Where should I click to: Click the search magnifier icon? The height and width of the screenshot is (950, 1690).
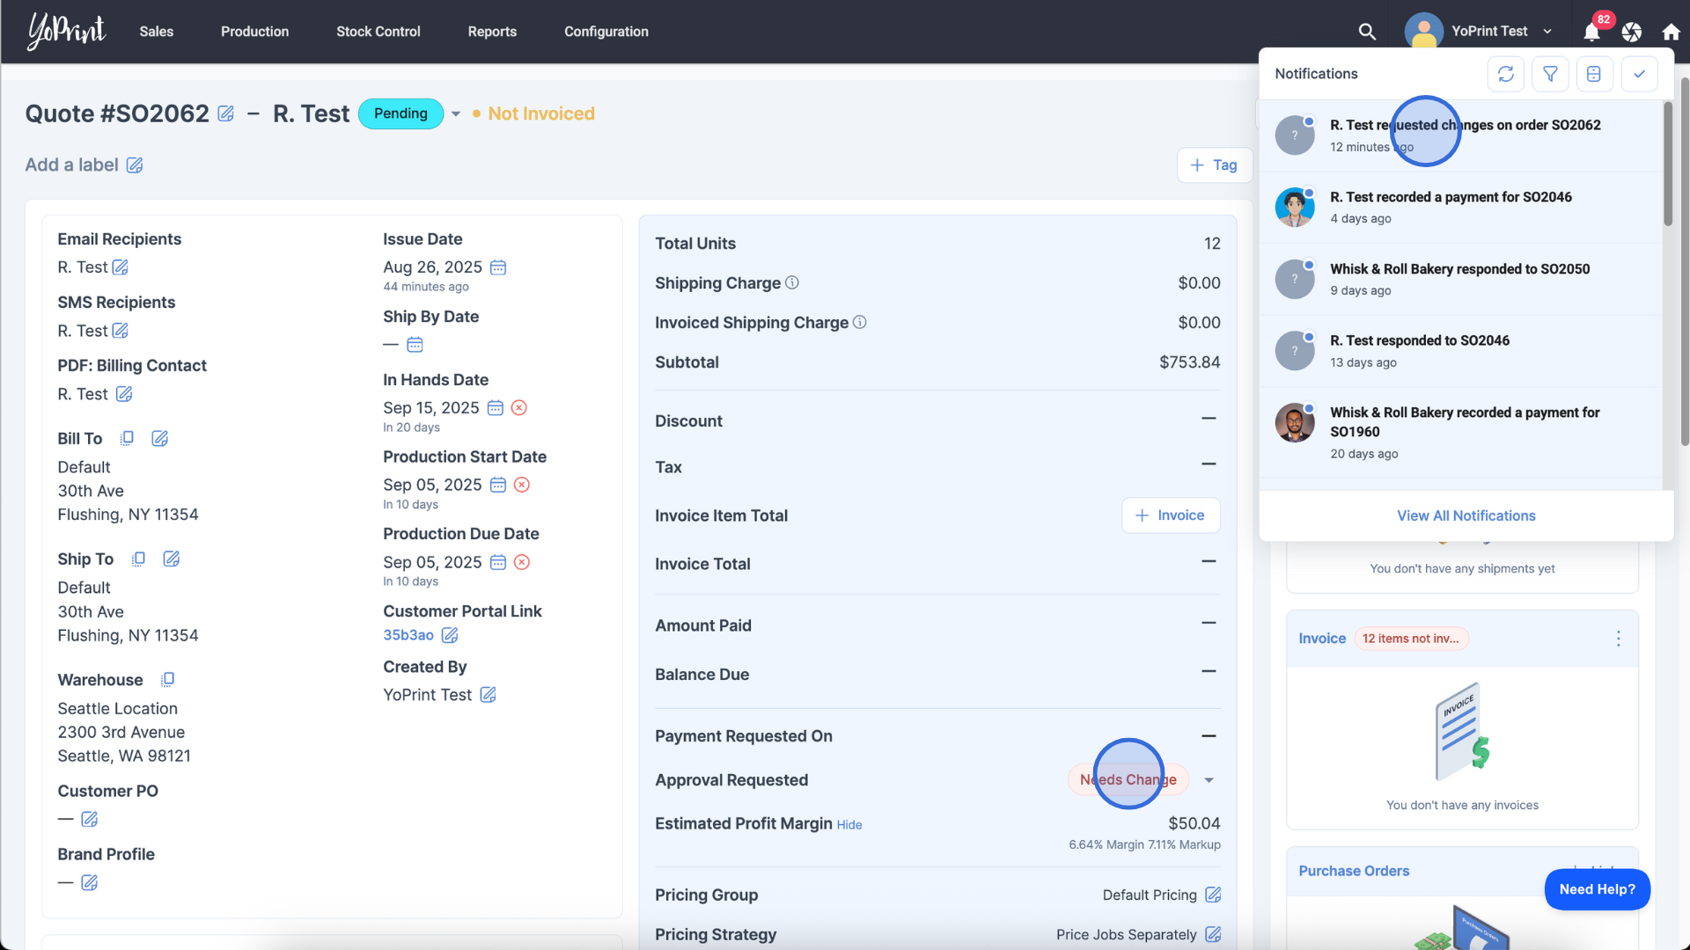pos(1366,32)
